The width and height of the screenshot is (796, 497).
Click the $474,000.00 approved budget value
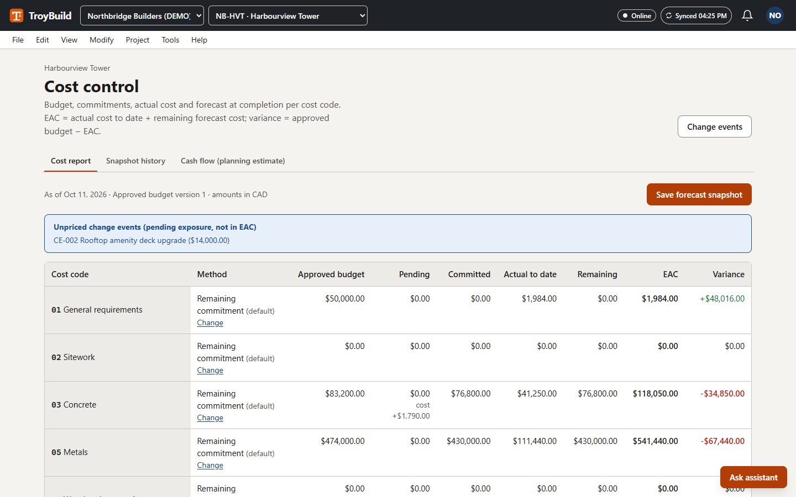coord(343,441)
